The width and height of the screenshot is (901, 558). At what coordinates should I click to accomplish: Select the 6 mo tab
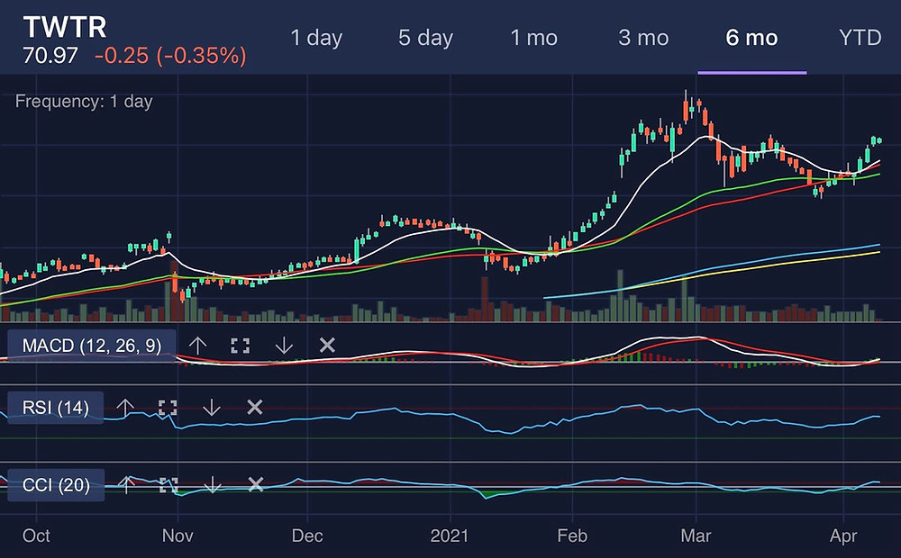[751, 38]
